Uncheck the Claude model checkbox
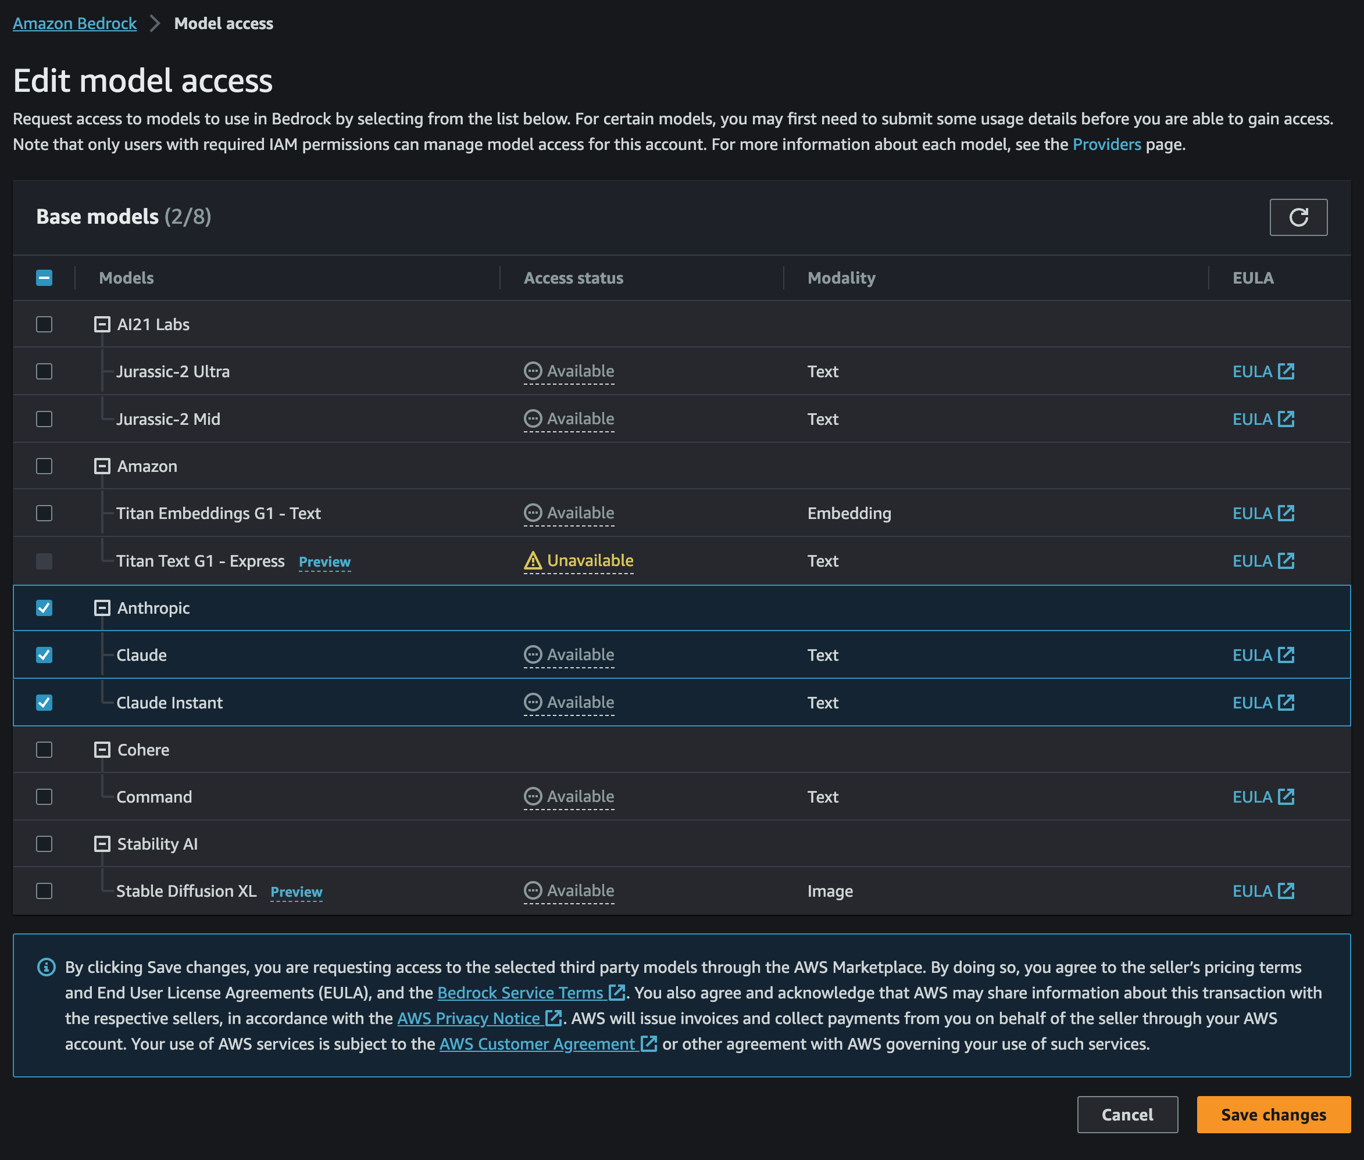This screenshot has width=1364, height=1160. (44, 655)
